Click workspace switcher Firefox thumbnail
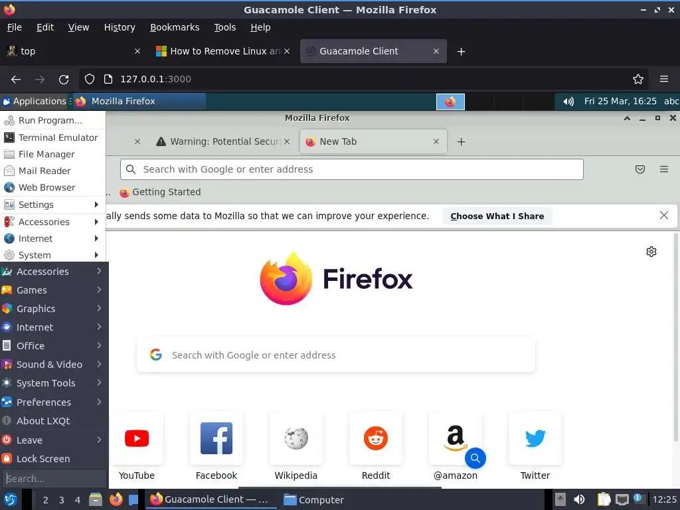This screenshot has width=680, height=510. pos(450,102)
